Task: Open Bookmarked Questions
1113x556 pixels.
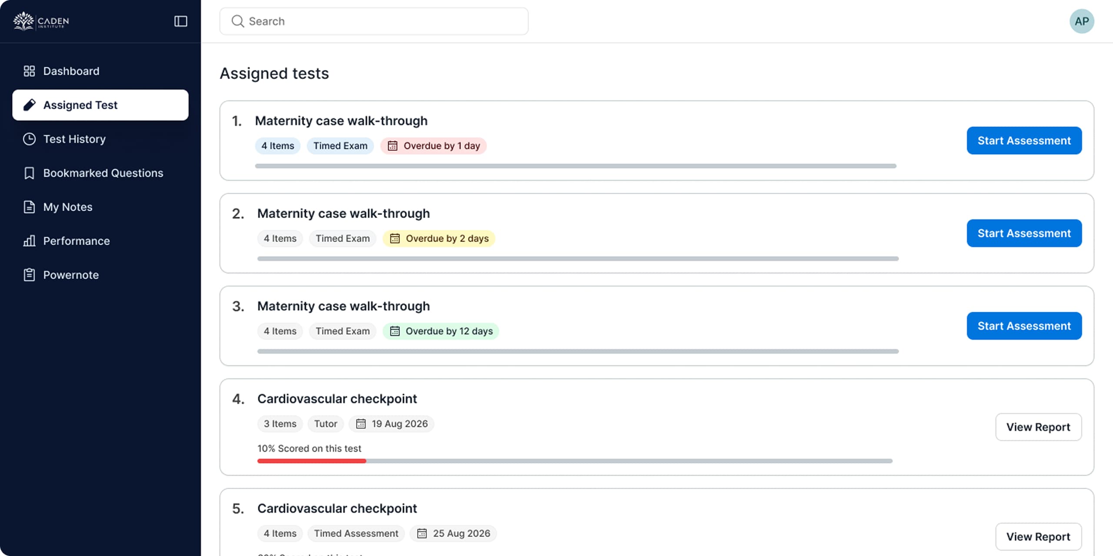Action: [x=100, y=173]
